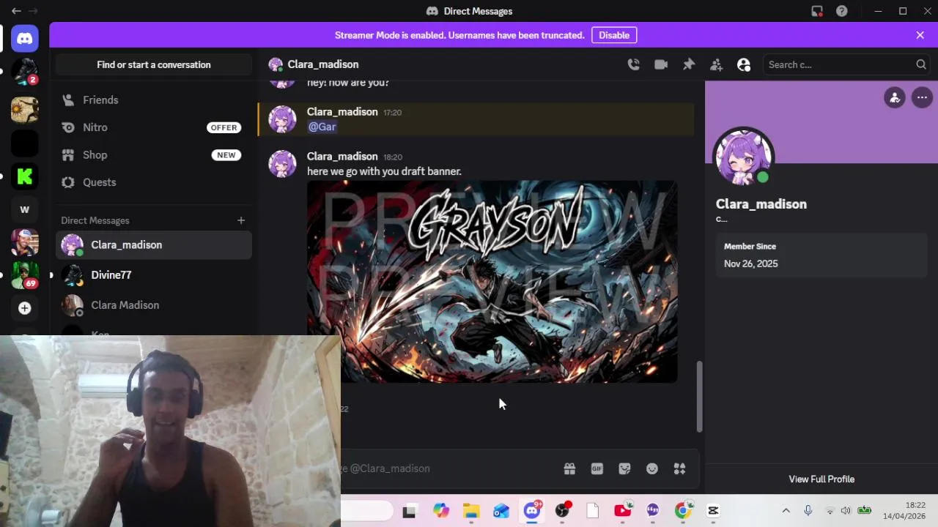Open the friend status button on profile banner
Viewport: 938px width, 527px height.
895,97
